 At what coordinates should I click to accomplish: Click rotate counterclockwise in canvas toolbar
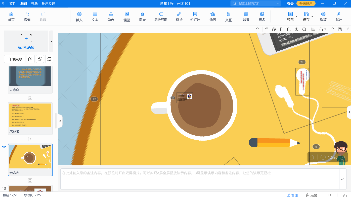[x=267, y=29]
